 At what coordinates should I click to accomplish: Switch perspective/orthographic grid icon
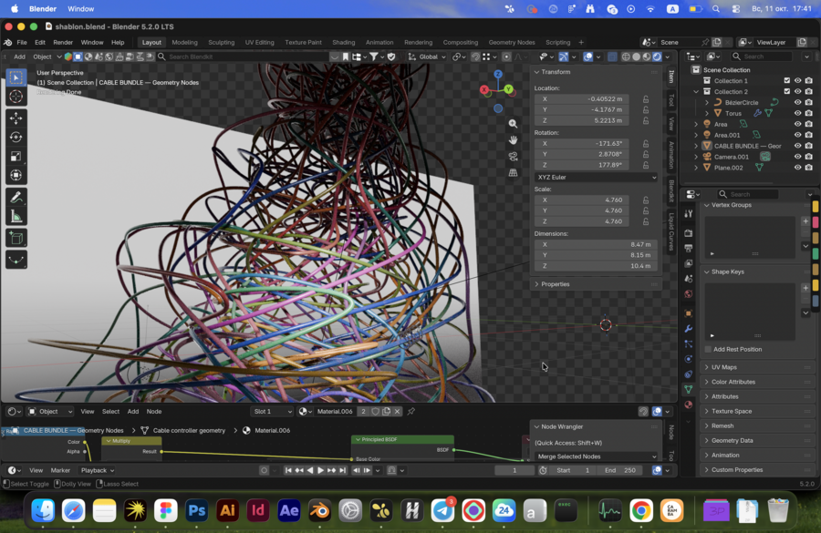point(513,172)
